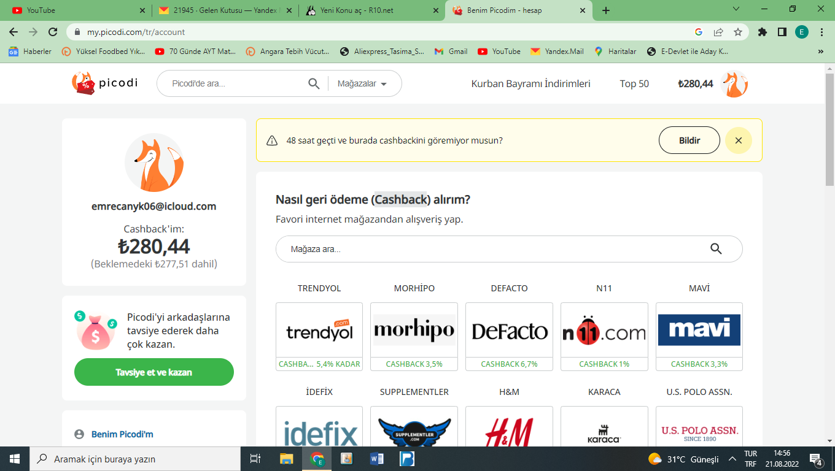Go back with browser back arrow
This screenshot has height=471, width=835.
pos(14,32)
